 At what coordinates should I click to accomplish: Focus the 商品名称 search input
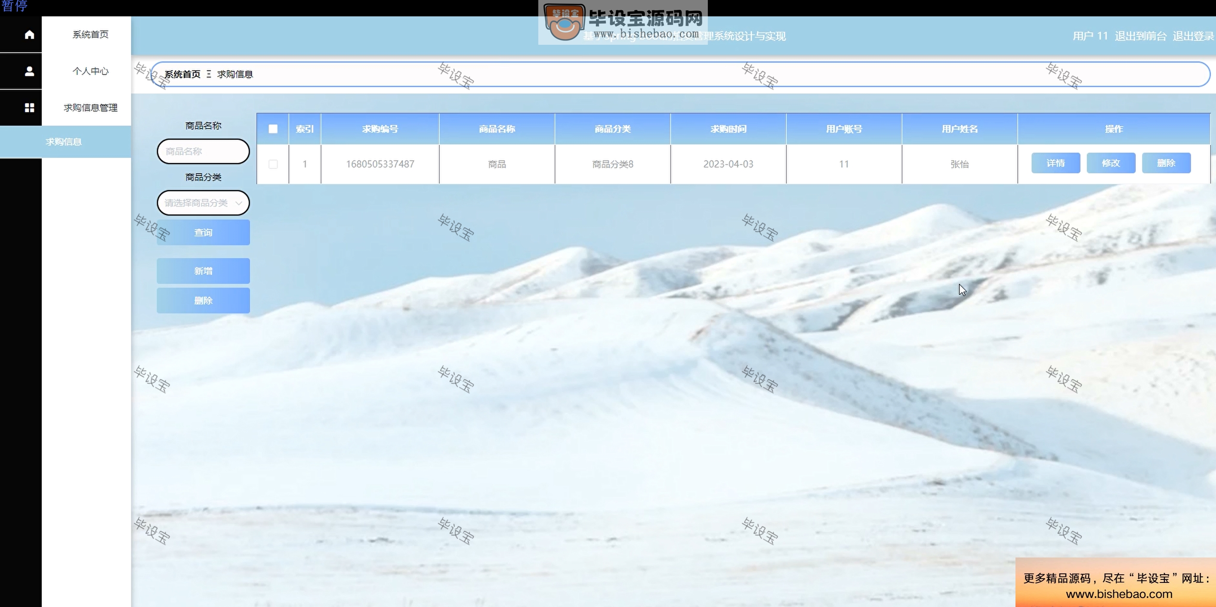point(203,151)
